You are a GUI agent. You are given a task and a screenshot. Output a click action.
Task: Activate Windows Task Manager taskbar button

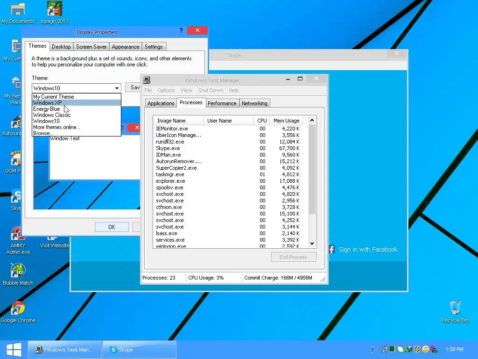[64, 350]
